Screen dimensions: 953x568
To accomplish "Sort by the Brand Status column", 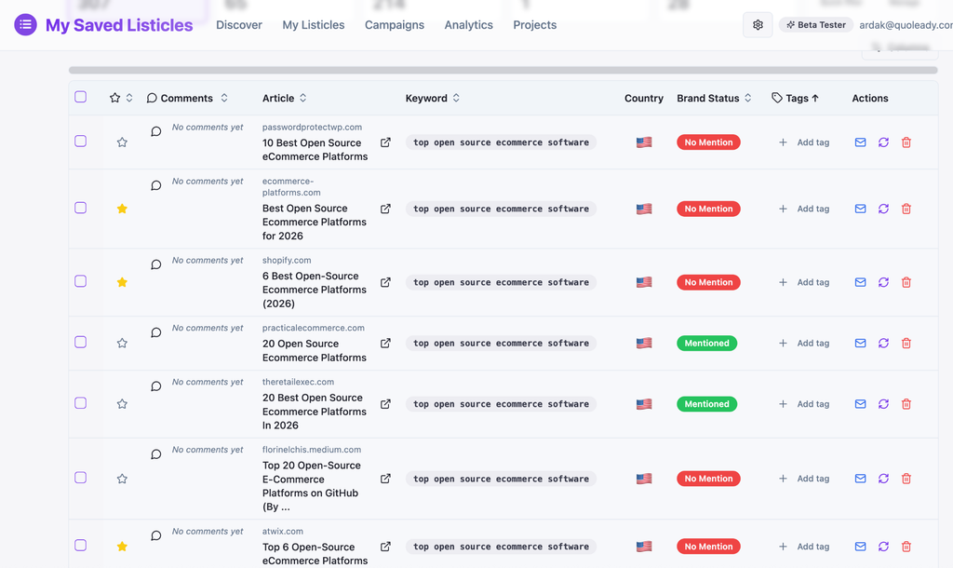I will (x=714, y=98).
